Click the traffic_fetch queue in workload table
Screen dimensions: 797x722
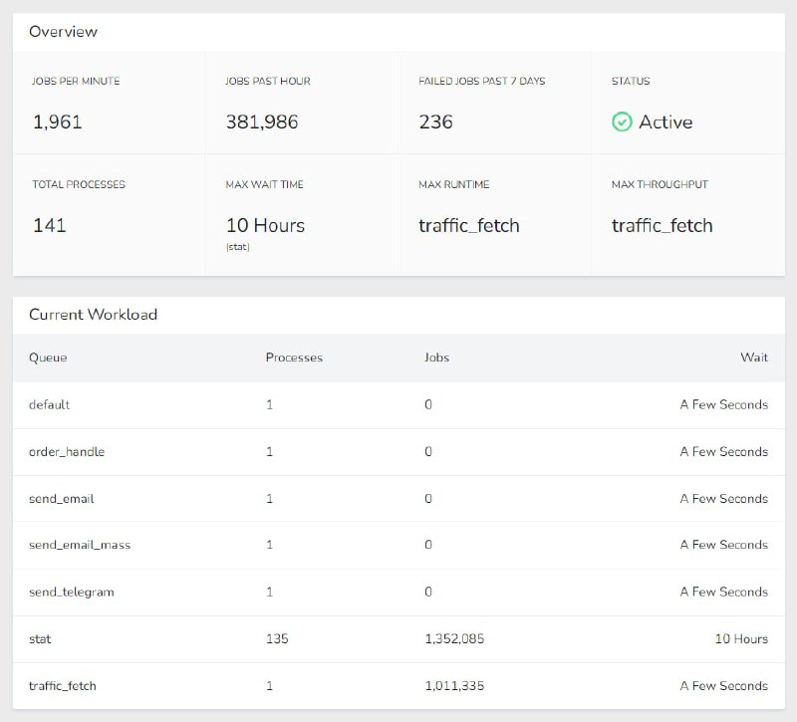click(63, 685)
